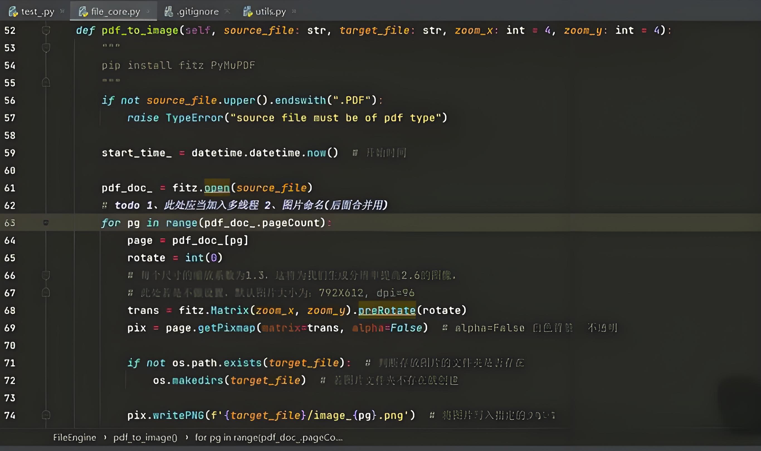The width and height of the screenshot is (761, 451).
Task: Click TypeError on line 57
Action: coord(195,118)
